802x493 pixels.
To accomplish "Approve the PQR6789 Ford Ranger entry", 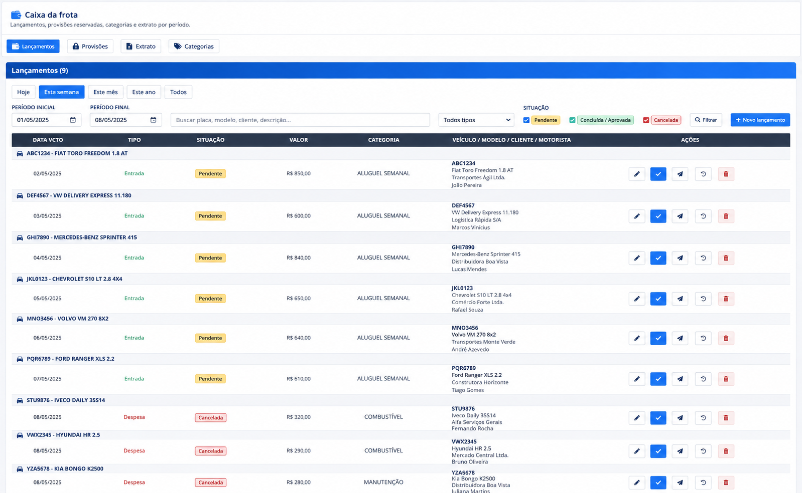I will 658,379.
